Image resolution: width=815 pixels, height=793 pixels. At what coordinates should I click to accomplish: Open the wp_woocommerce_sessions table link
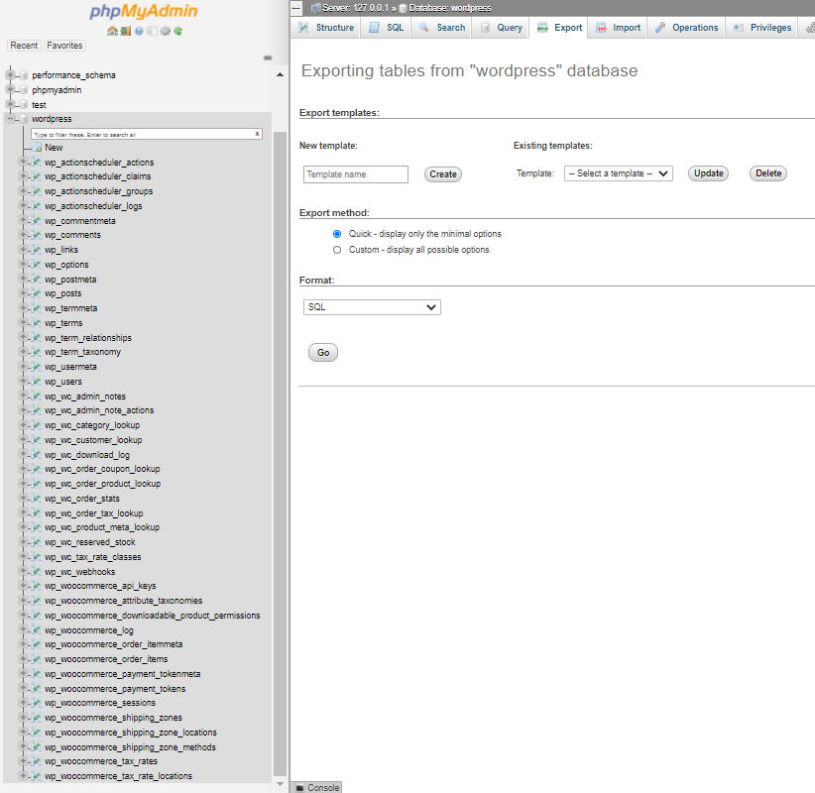(x=100, y=703)
